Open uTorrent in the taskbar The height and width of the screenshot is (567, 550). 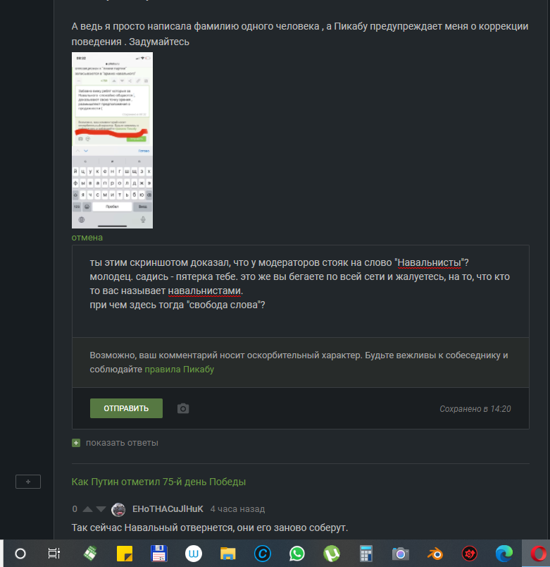[x=332, y=554]
